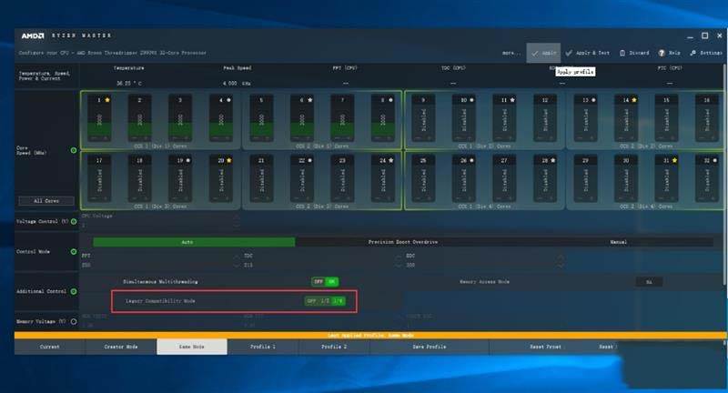Open the Help menu

pos(668,54)
